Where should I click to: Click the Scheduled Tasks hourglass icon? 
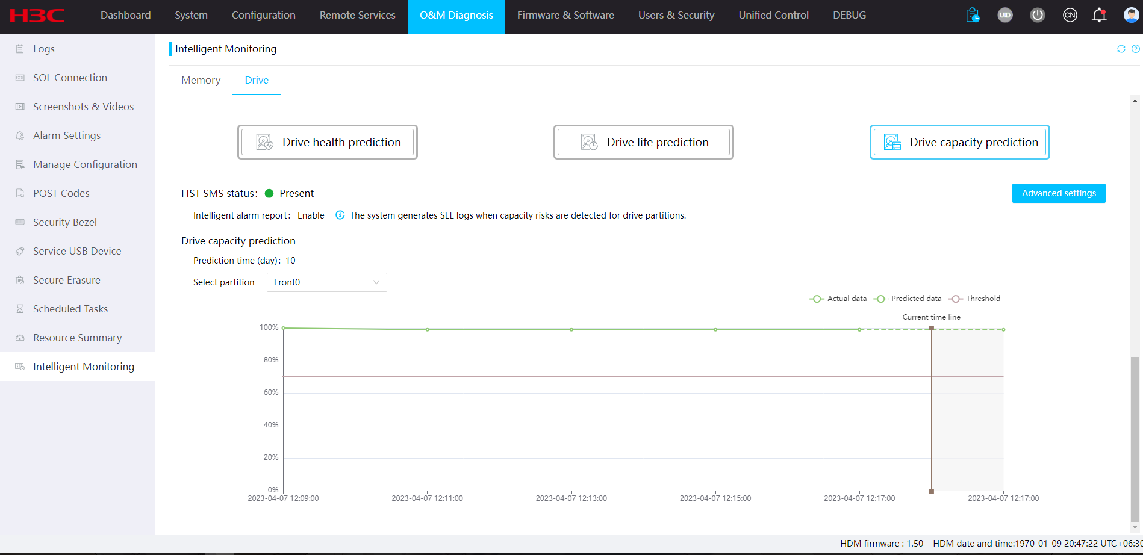[x=20, y=309]
